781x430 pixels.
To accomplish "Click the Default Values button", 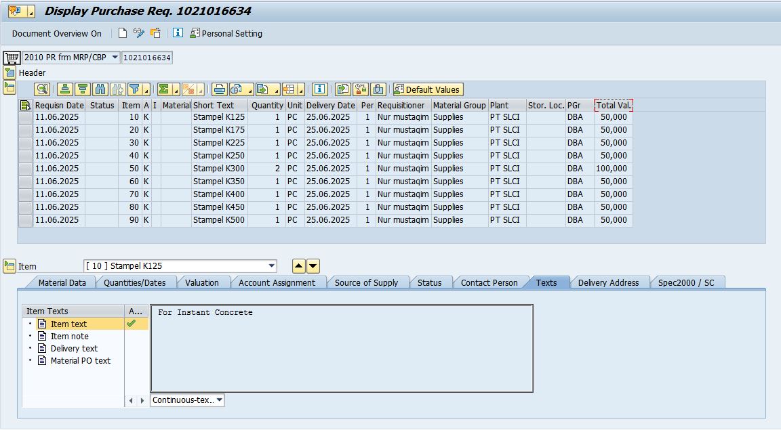I will tap(428, 89).
